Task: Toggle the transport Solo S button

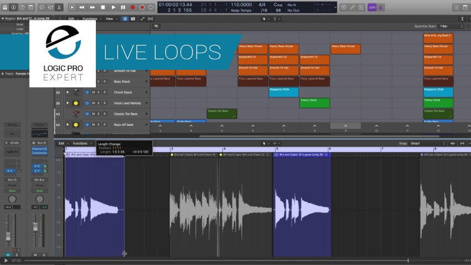Action: pyautogui.click(x=361, y=7)
